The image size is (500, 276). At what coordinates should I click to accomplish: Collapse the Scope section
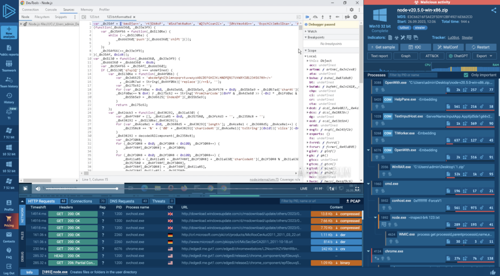[x=312, y=50]
